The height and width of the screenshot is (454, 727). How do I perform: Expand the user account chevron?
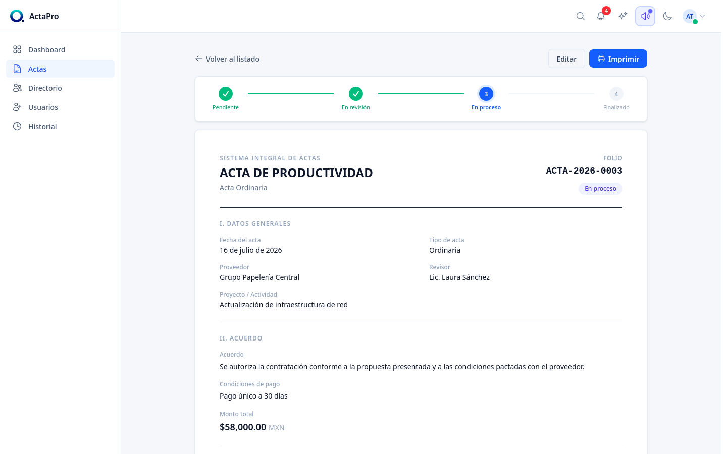tap(702, 16)
